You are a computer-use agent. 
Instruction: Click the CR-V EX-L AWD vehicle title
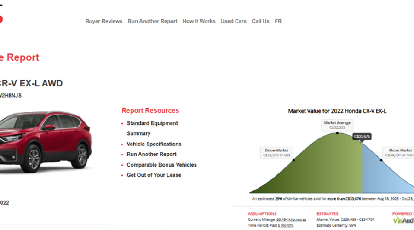point(31,83)
